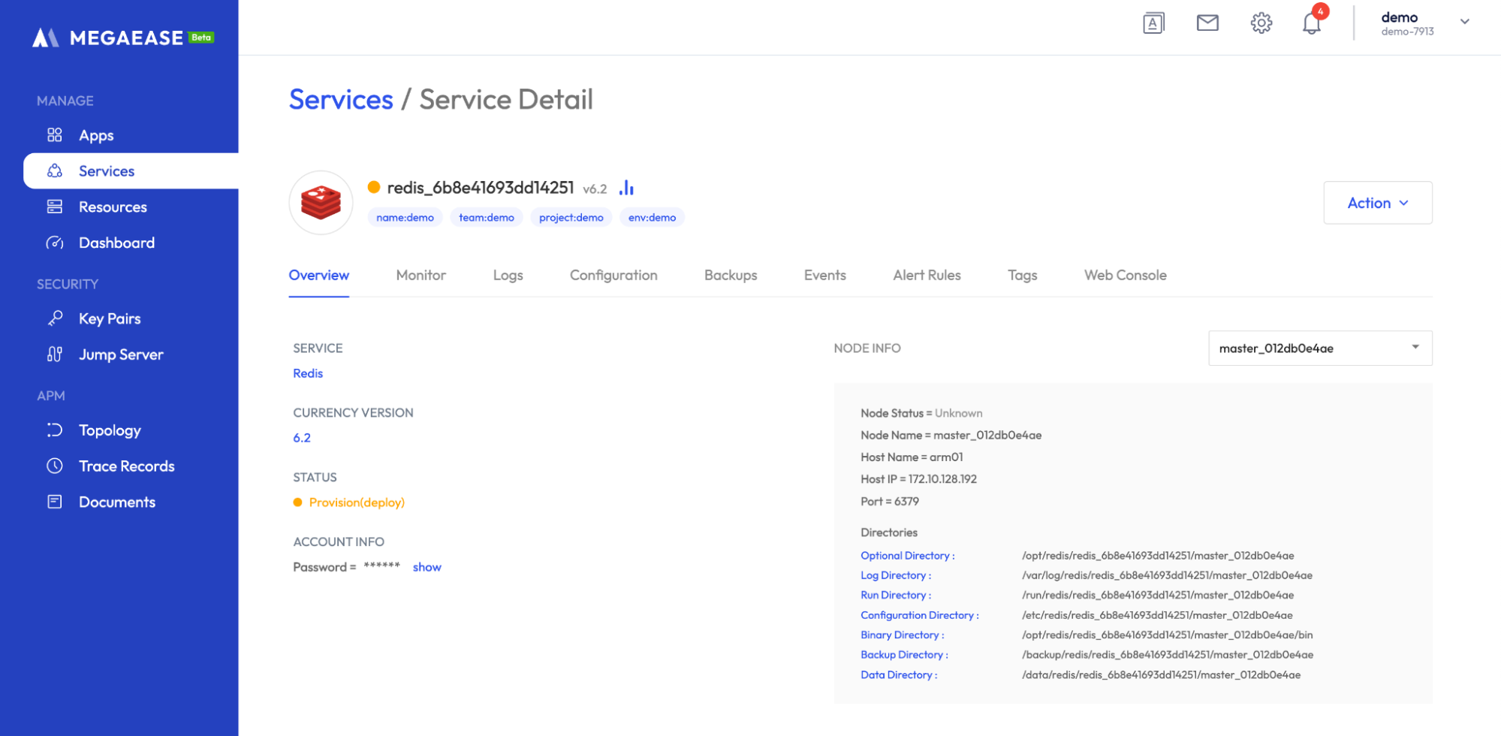This screenshot has width=1501, height=736.
Task: Show the hidden account password
Action: 426,567
